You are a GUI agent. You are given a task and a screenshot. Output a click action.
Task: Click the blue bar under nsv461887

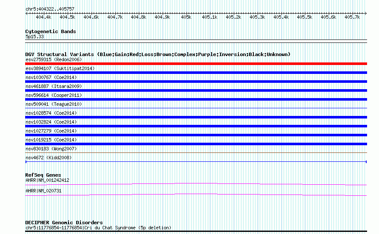pyautogui.click(x=196, y=90)
